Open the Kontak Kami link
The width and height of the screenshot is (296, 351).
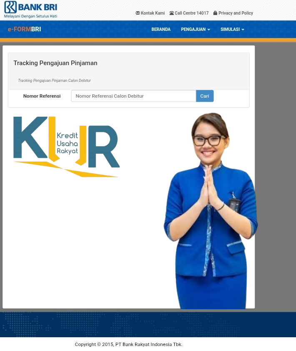coord(153,13)
